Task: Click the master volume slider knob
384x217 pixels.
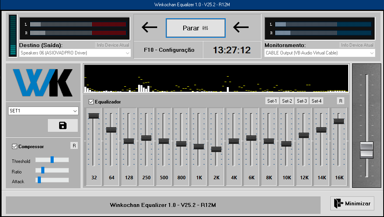Action: point(366,150)
